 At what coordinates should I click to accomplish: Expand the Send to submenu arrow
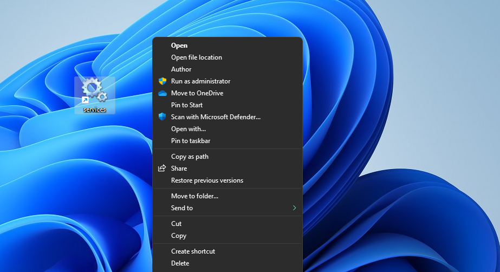pos(294,208)
